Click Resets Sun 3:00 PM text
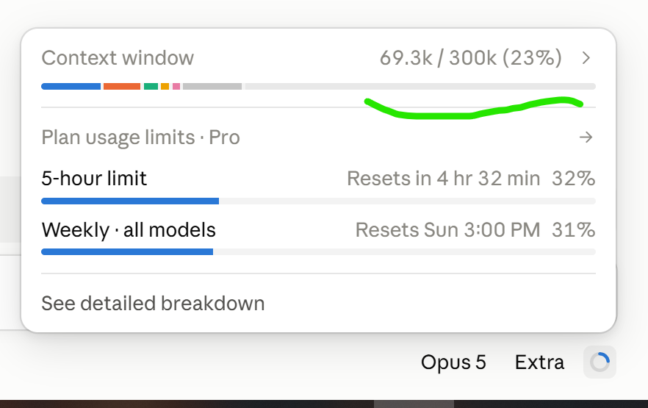Image resolution: width=648 pixels, height=408 pixels. tap(447, 230)
